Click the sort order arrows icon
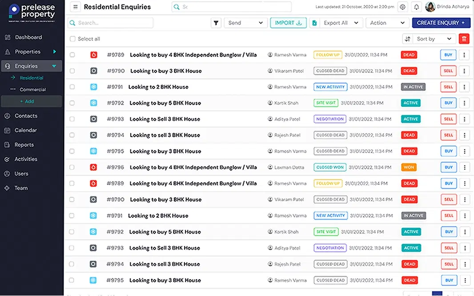 tap(407, 39)
